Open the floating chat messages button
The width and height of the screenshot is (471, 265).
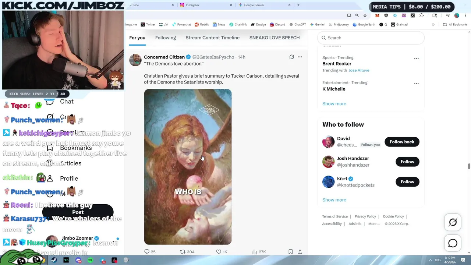click(x=453, y=243)
